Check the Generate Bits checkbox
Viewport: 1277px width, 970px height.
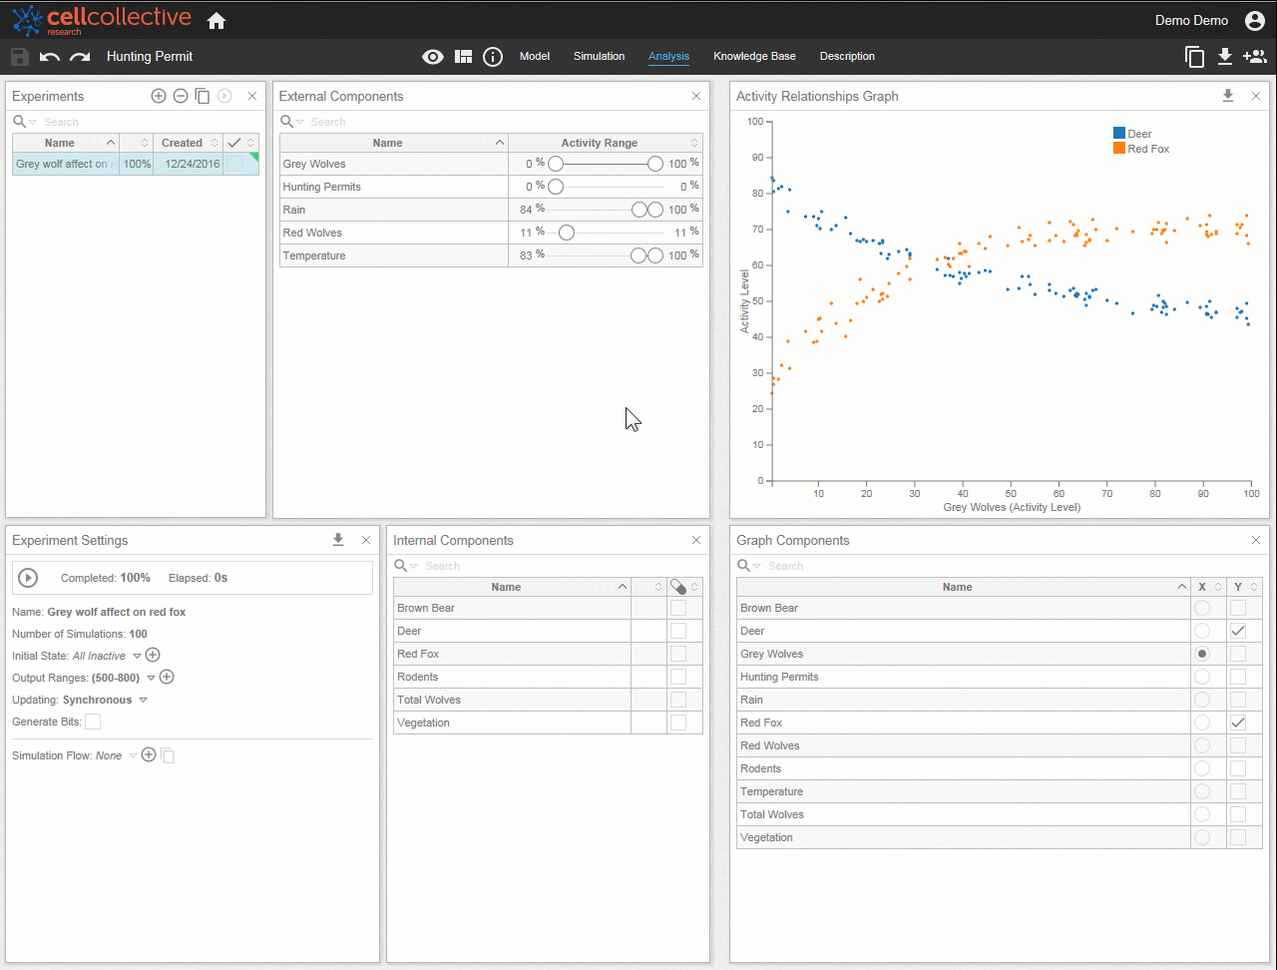93,722
